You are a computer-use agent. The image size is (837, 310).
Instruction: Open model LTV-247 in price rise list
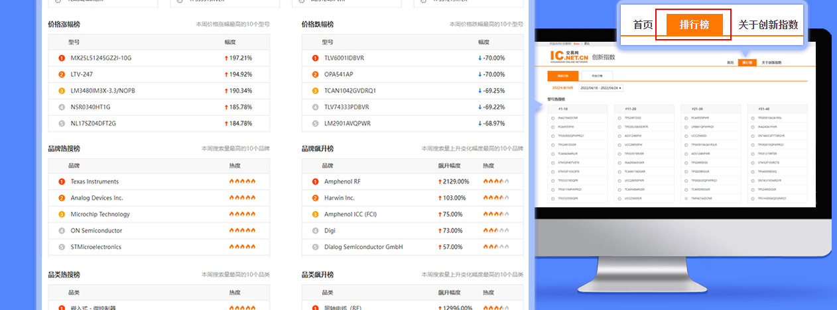82,74
